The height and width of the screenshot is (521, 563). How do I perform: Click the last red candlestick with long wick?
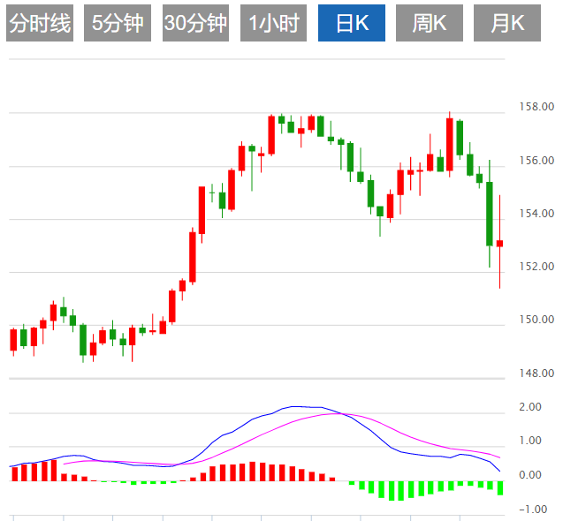(500, 243)
